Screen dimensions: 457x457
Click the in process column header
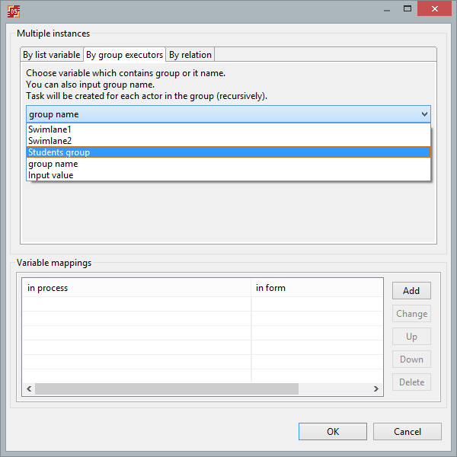pos(137,288)
